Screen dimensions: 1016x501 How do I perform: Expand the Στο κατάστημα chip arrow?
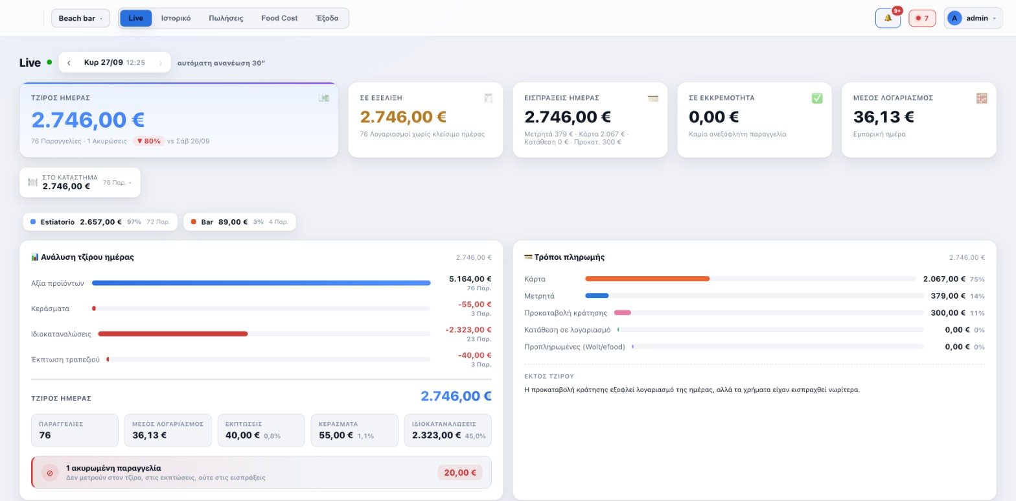click(x=130, y=183)
